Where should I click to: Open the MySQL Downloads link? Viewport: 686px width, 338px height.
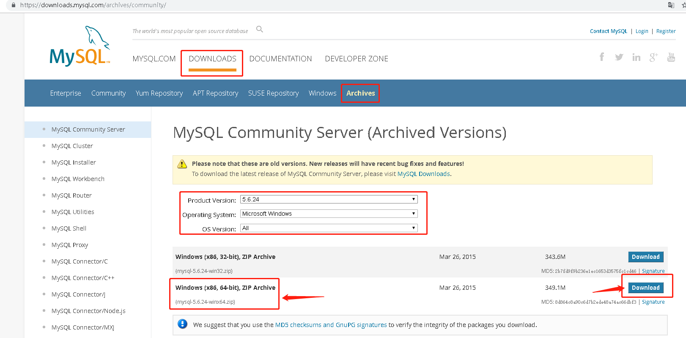click(x=423, y=174)
